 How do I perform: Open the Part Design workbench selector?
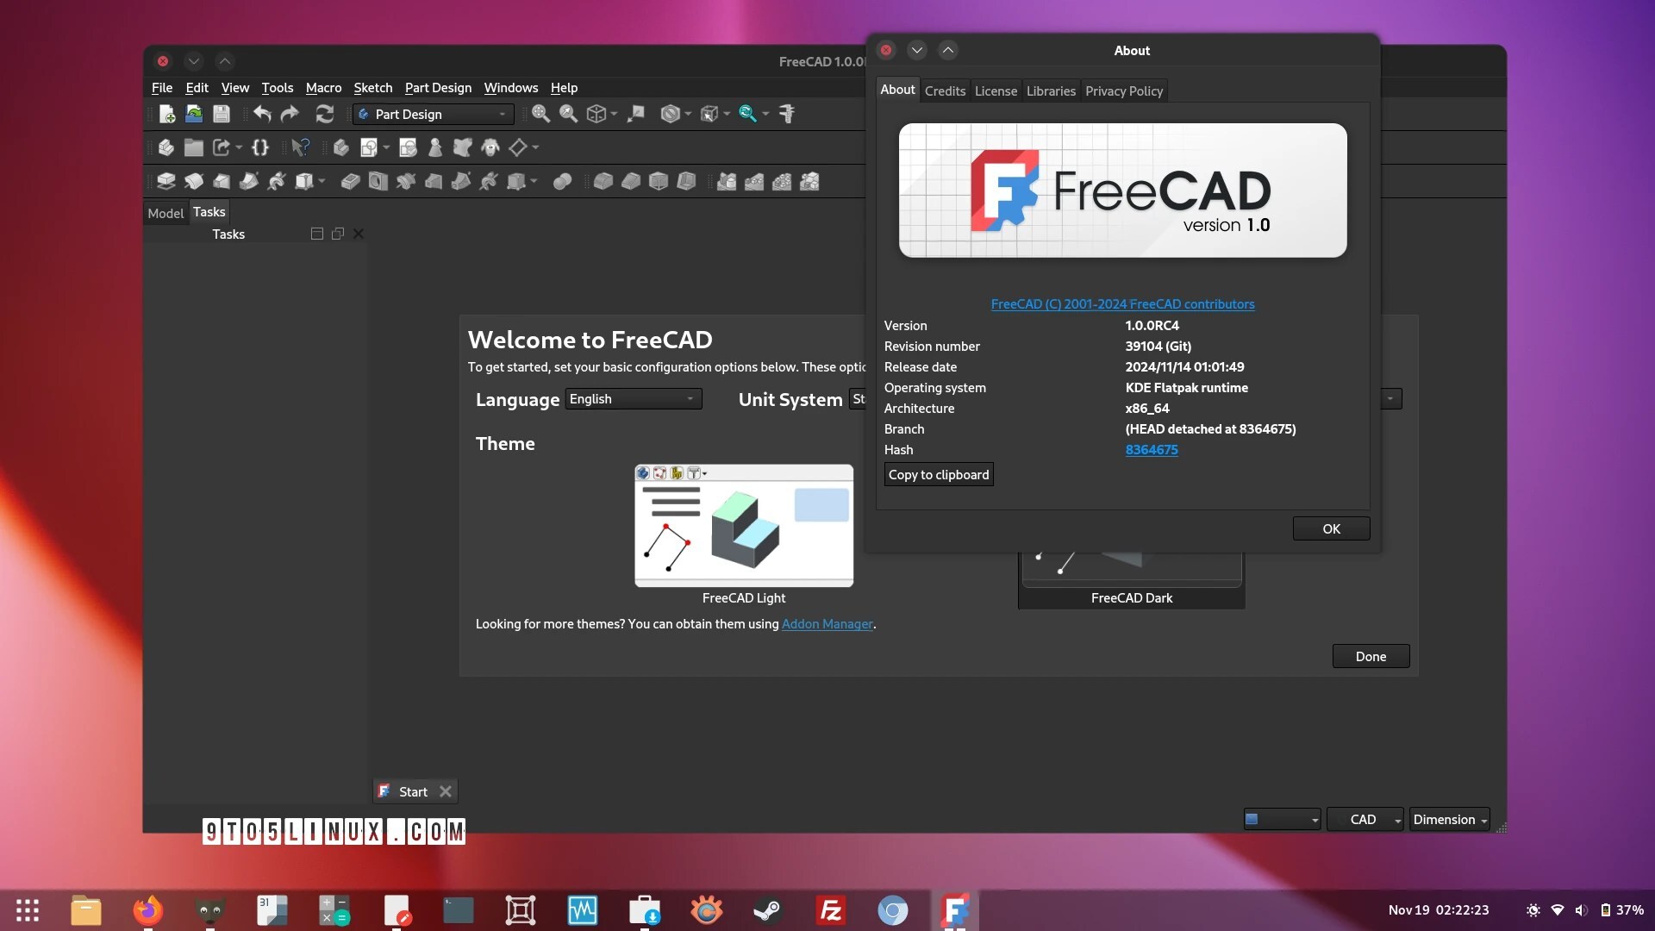434,114
